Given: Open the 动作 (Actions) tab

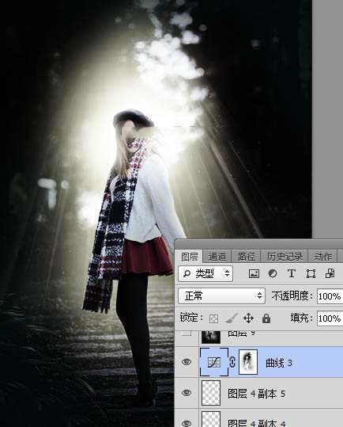Looking at the screenshot, I should pos(322,257).
